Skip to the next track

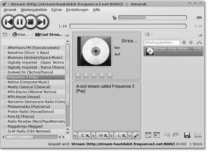[42, 22]
